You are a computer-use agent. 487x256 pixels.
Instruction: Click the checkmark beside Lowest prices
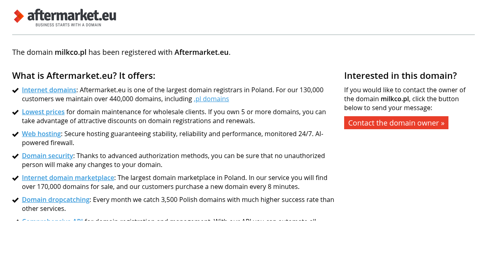[x=15, y=113]
